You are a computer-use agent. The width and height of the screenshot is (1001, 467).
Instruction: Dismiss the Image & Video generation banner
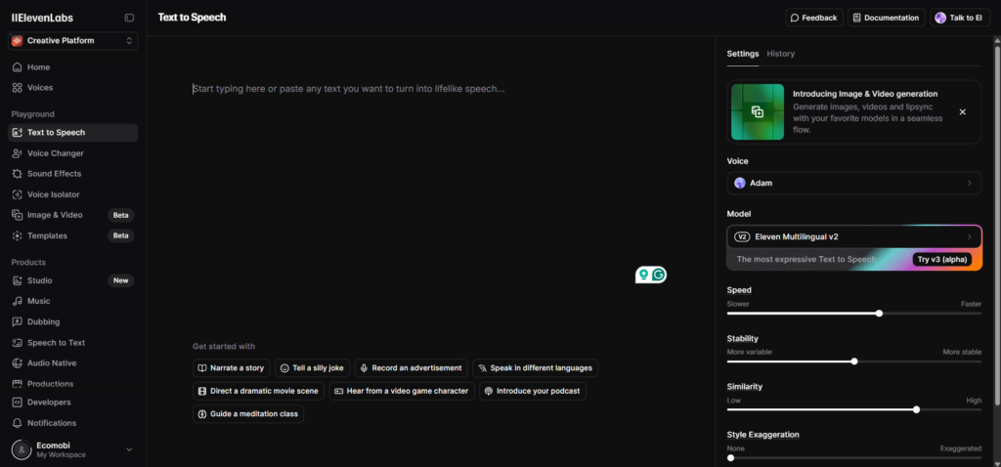pos(962,112)
